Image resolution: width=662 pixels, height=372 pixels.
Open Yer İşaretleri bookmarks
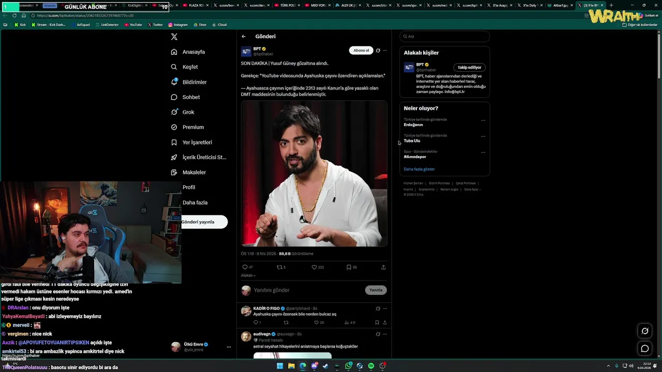(191, 143)
